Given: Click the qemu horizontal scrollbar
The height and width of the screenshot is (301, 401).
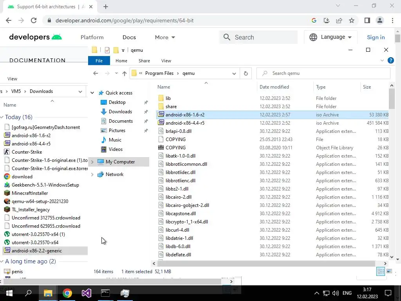Looking at the screenshot, I should [266, 263].
